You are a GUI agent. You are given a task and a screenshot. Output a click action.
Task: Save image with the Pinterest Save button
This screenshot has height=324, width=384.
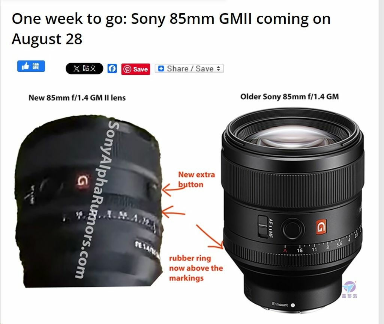pyautogui.click(x=136, y=69)
